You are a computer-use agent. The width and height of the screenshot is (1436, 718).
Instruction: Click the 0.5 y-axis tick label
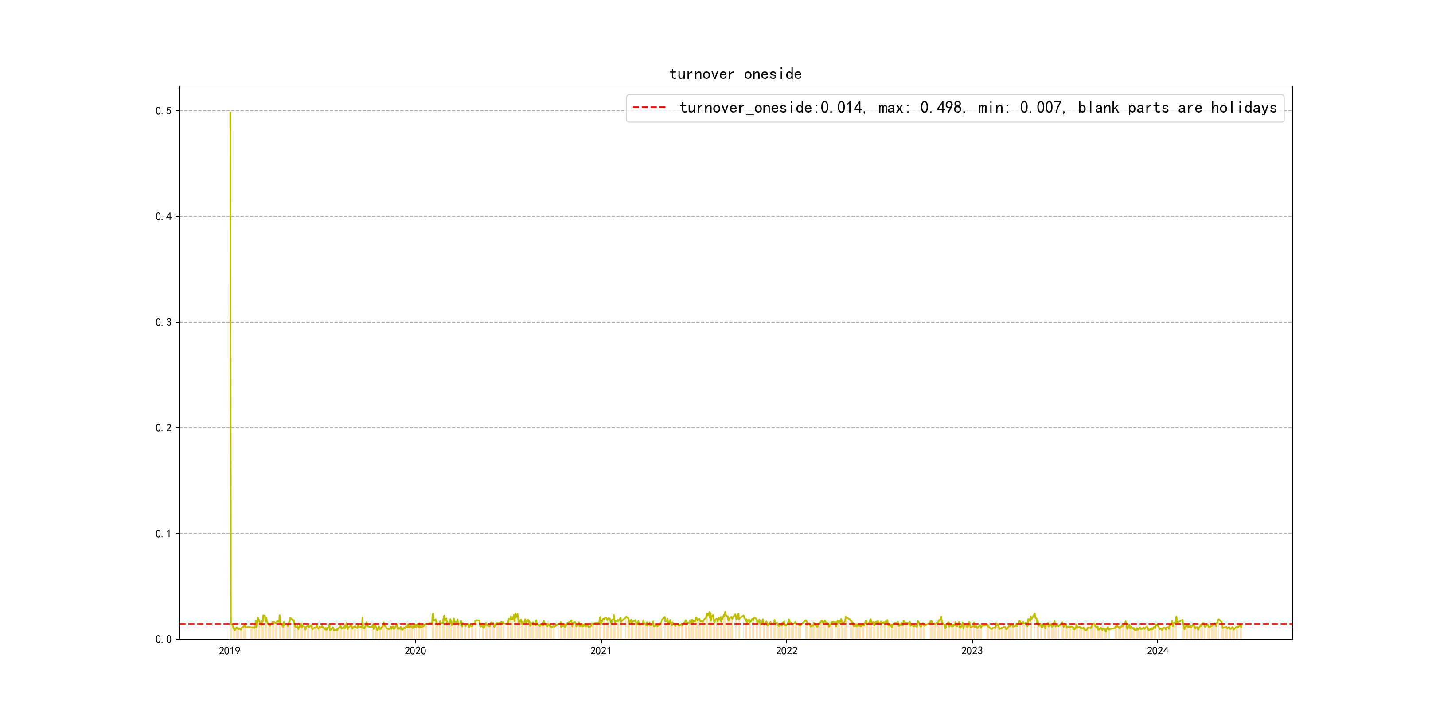164,111
